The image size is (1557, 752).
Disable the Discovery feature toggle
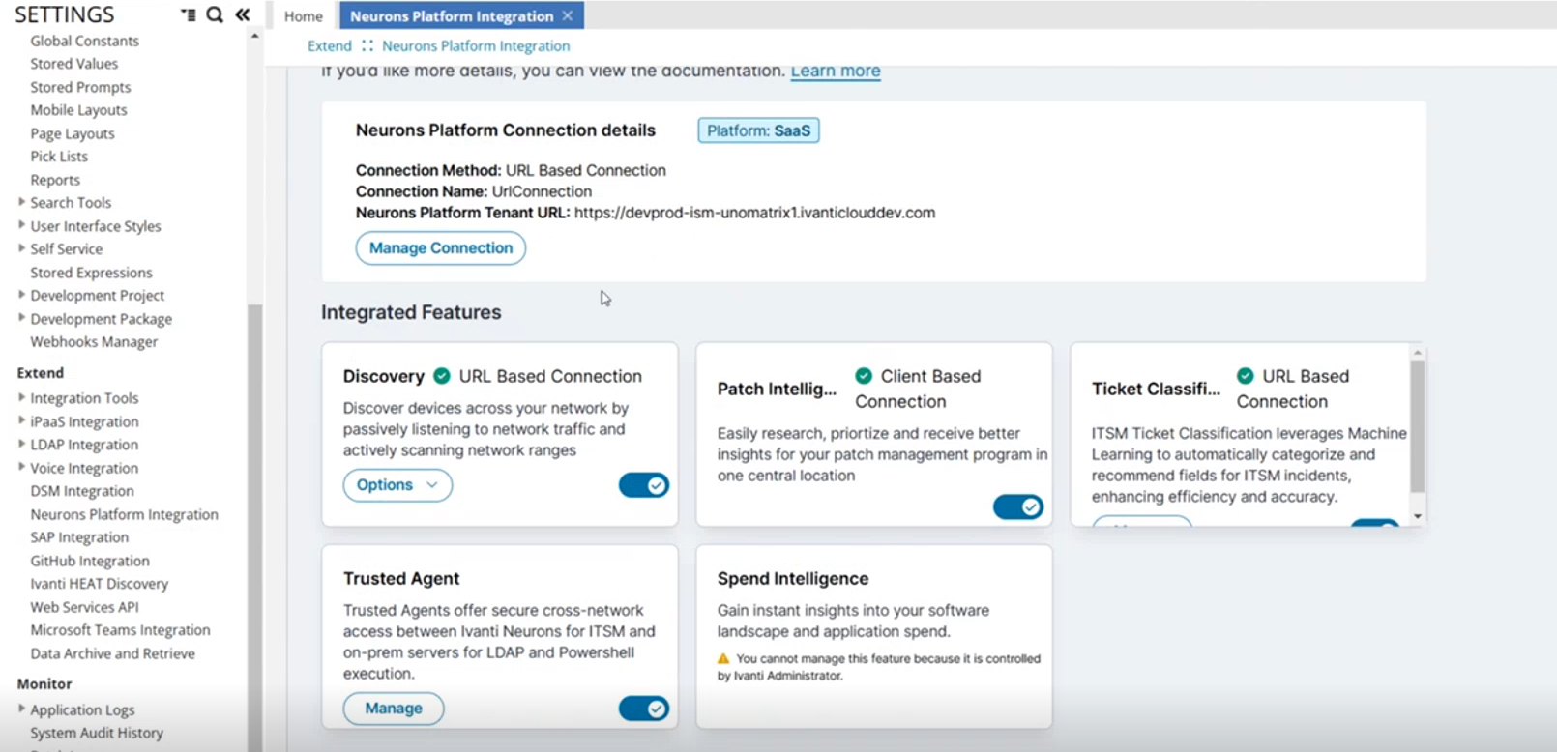pyautogui.click(x=644, y=485)
